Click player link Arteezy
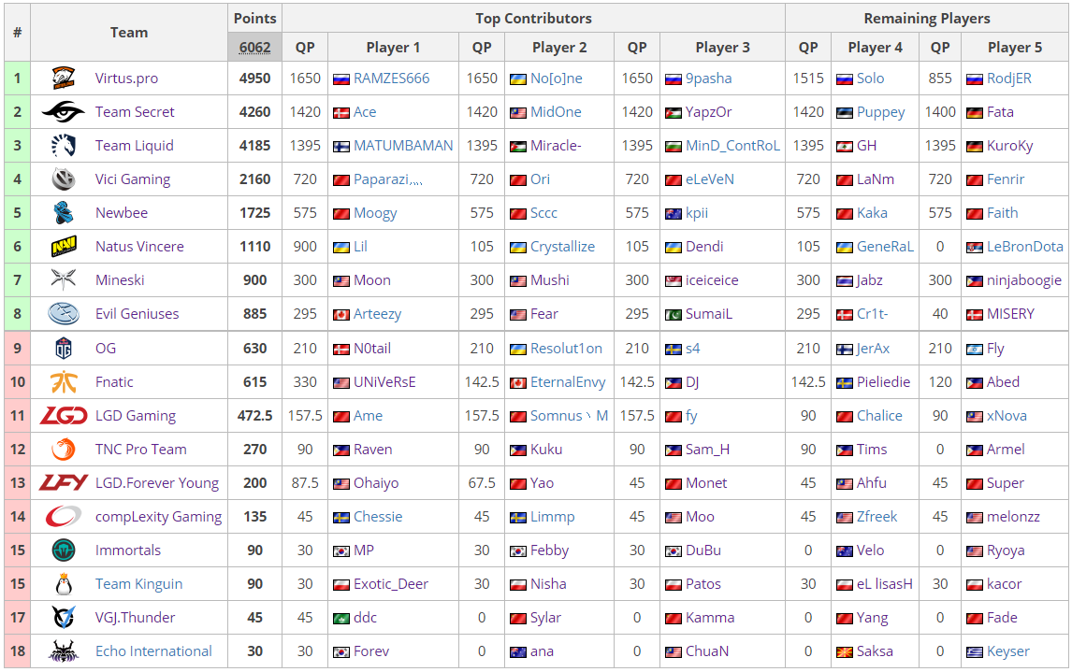Screen dimensions: 1072x672 click(377, 313)
